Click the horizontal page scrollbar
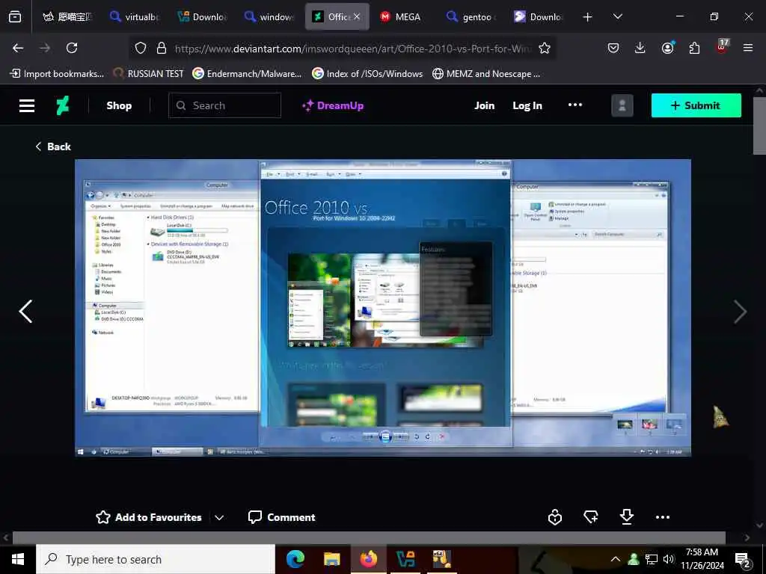766x574 pixels. [369, 538]
